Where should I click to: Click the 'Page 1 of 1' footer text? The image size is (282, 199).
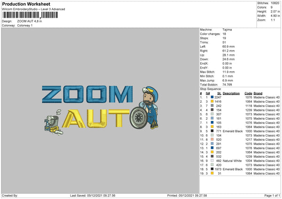point(272,195)
